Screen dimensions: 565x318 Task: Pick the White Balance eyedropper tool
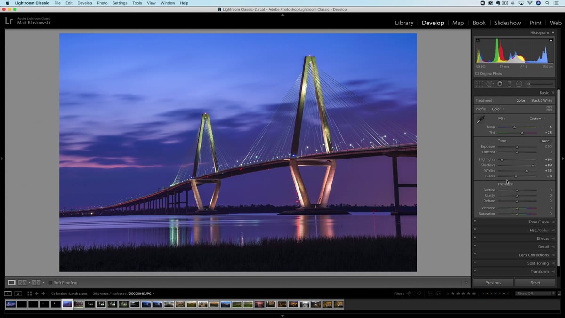click(x=481, y=120)
